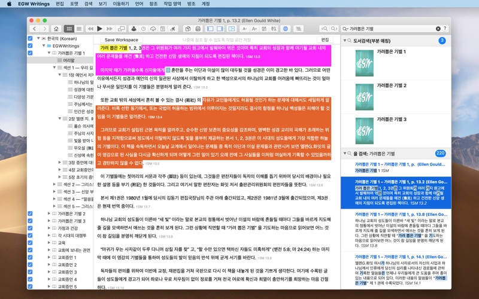Toggle checkbox for 가려뽑은 기별 2
479x299 pixels.
click(30, 213)
